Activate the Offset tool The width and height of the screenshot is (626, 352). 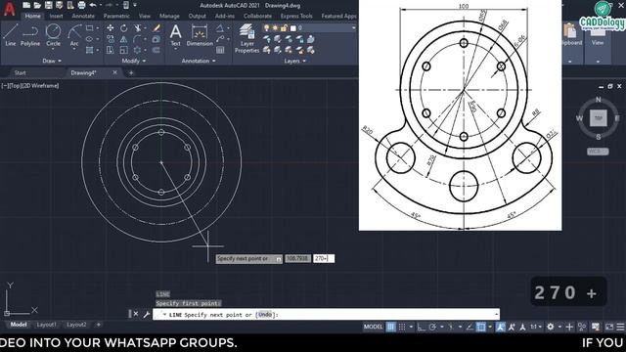pyautogui.click(x=156, y=50)
